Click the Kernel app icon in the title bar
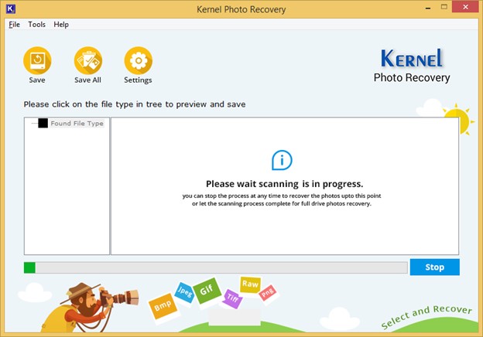The height and width of the screenshot is (337, 483). [x=11, y=9]
